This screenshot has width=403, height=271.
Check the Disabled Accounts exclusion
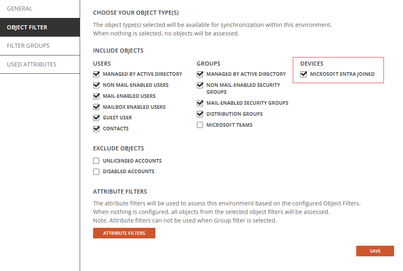pyautogui.click(x=96, y=172)
